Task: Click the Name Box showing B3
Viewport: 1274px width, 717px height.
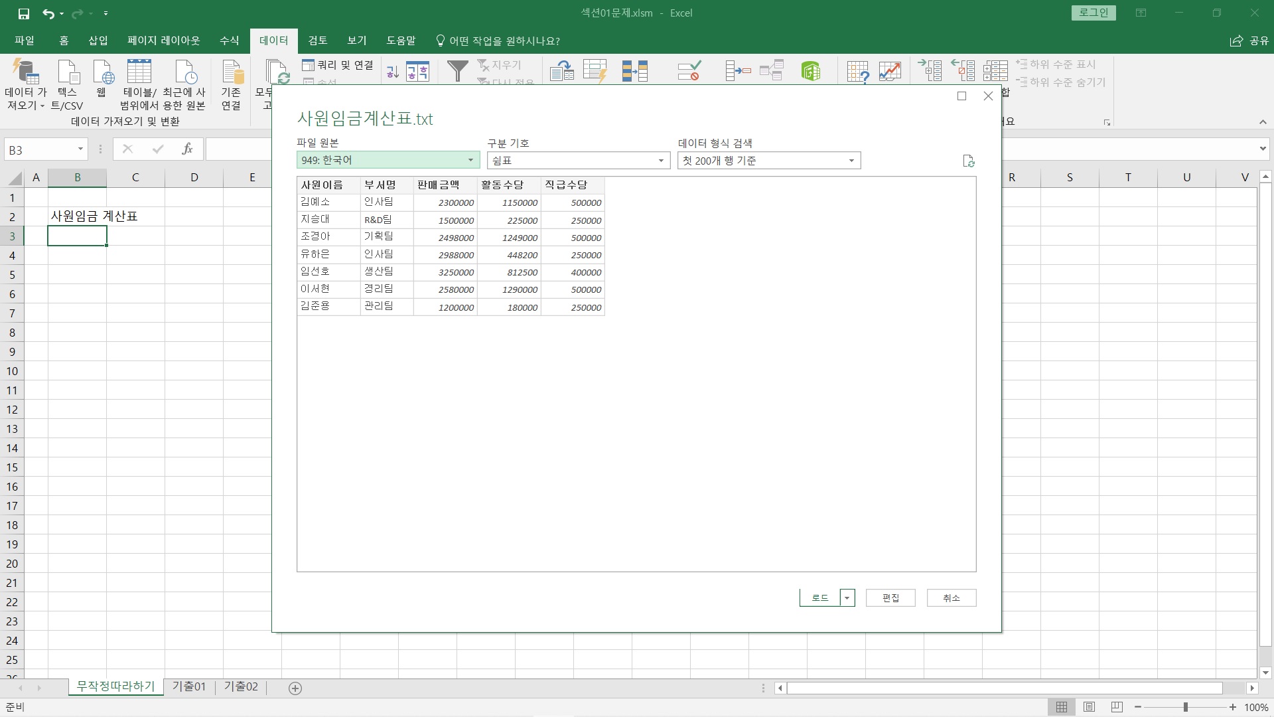Action: click(38, 150)
